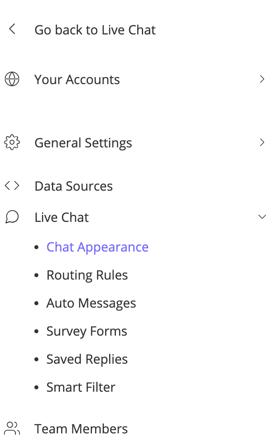Screen dimensions: 275x447
Task: Open General Settings menu item
Action: pyautogui.click(x=83, y=143)
